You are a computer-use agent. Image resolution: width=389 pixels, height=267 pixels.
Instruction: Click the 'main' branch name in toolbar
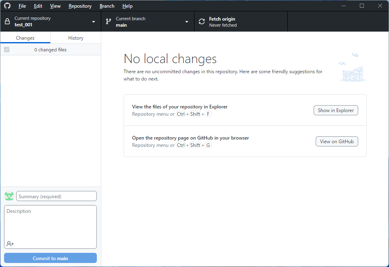pyautogui.click(x=121, y=25)
